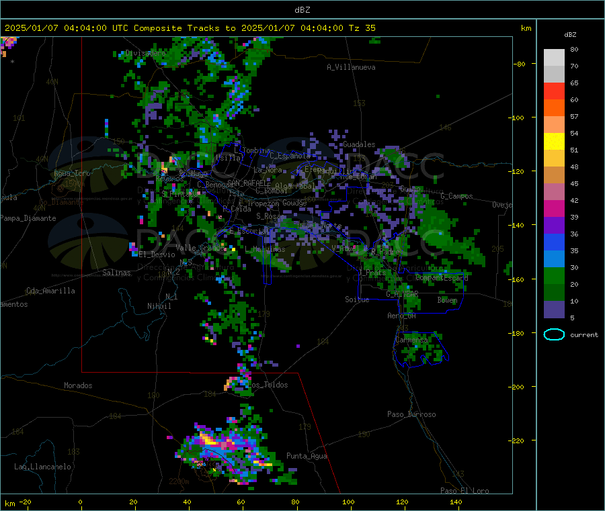The width and height of the screenshot is (605, 511).
Task: Click the 40 km horizontal axis tick
Action: [x=187, y=502]
